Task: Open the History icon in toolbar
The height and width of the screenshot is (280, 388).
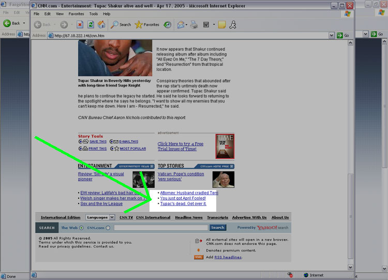Action: tap(168, 24)
